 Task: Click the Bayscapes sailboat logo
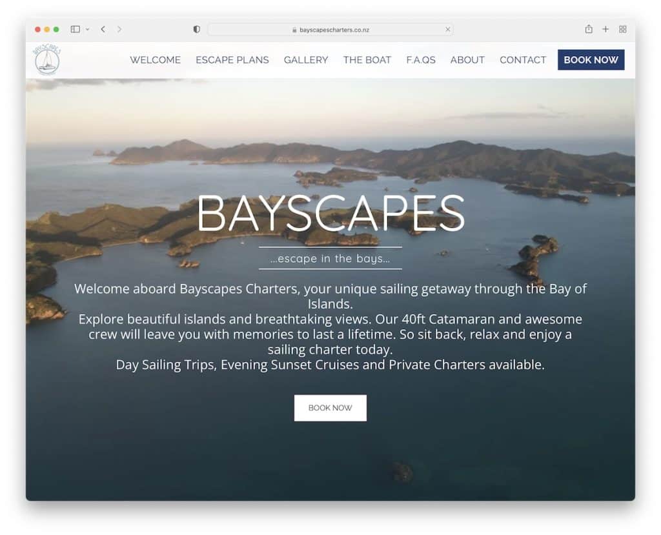pyautogui.click(x=47, y=59)
